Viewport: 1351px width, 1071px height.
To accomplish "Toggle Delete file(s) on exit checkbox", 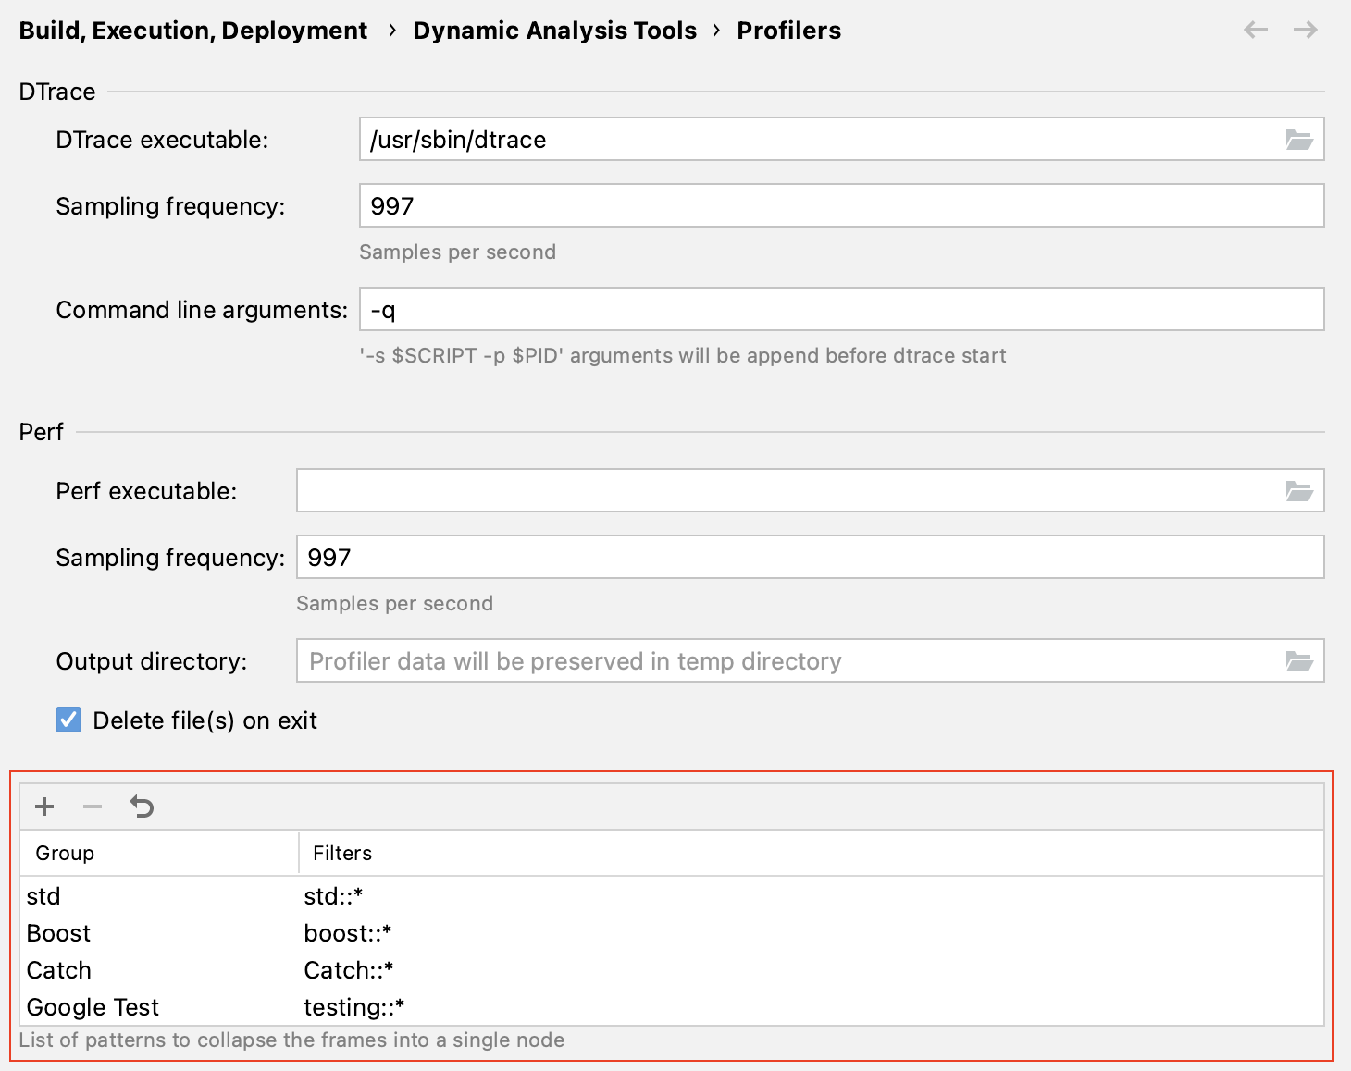I will [x=68, y=720].
